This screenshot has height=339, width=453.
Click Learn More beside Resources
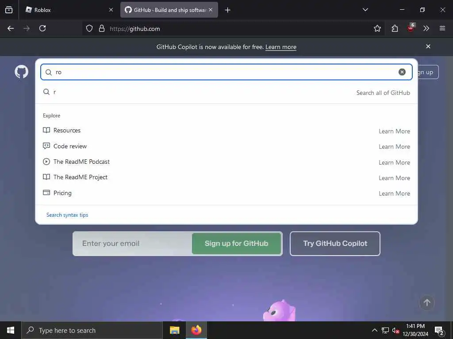pyautogui.click(x=394, y=131)
